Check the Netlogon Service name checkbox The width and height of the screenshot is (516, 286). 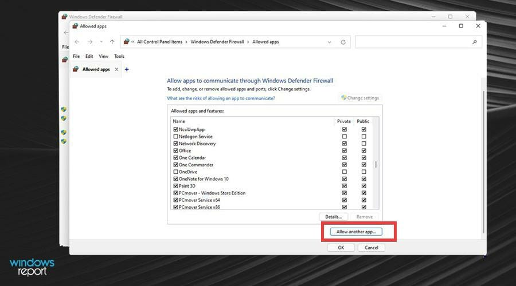click(x=176, y=136)
